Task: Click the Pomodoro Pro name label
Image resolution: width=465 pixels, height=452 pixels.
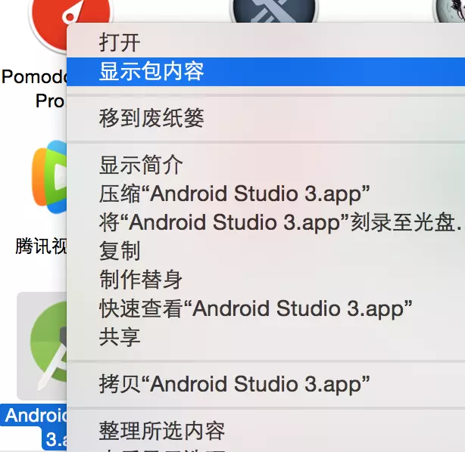Action: coord(34,88)
